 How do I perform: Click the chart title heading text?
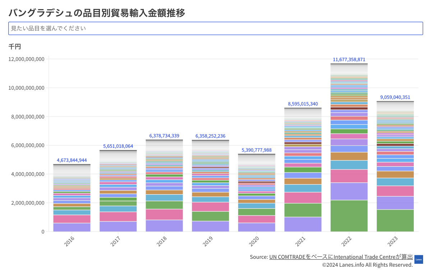(97, 13)
